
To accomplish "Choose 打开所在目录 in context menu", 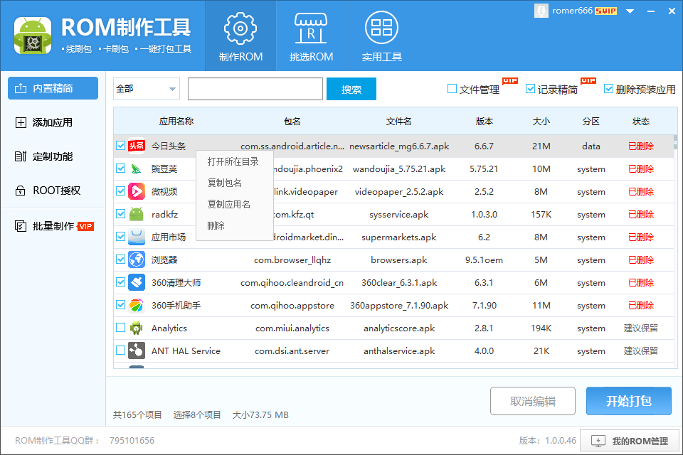I will 233,162.
